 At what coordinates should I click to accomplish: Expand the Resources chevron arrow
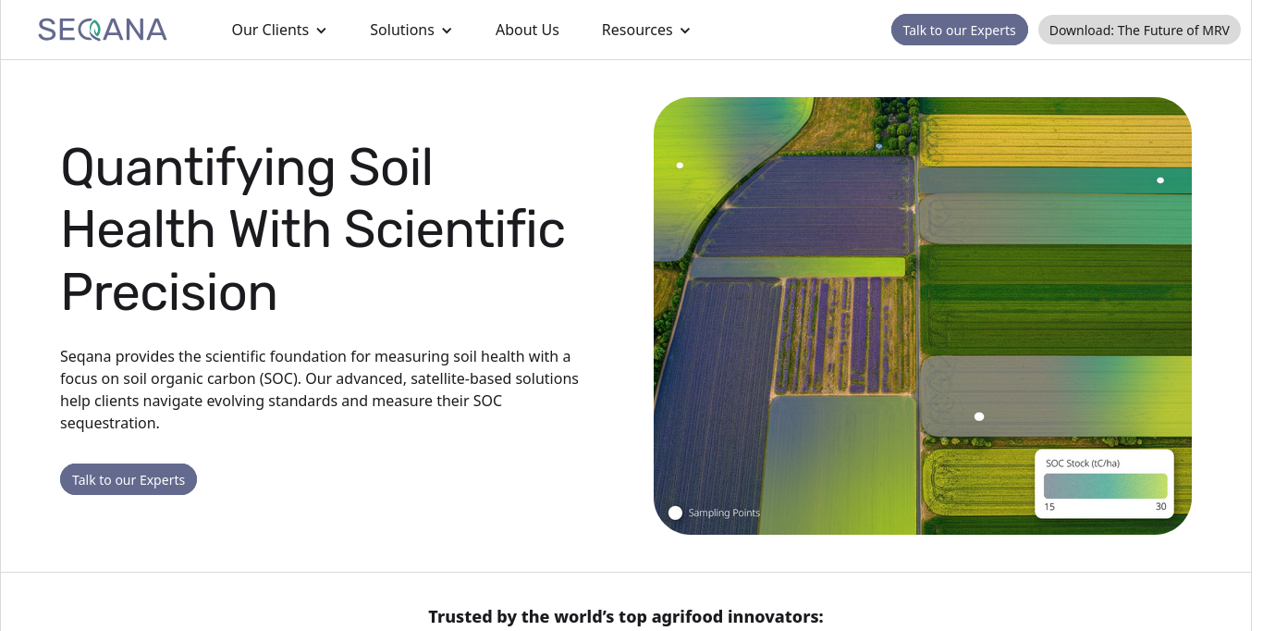coord(685,31)
